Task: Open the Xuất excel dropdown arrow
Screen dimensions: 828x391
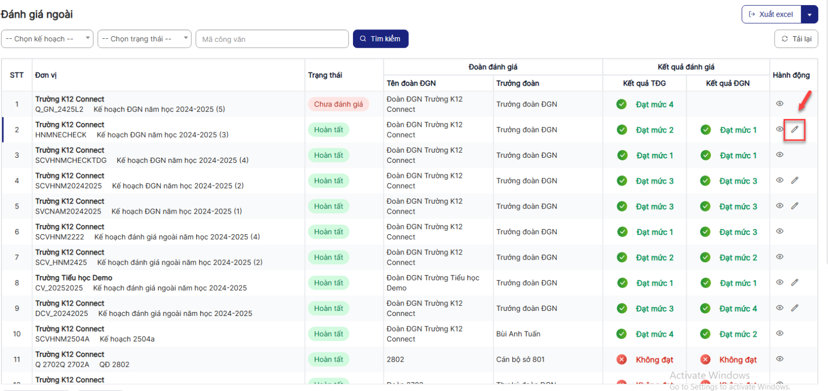Action: (809, 14)
